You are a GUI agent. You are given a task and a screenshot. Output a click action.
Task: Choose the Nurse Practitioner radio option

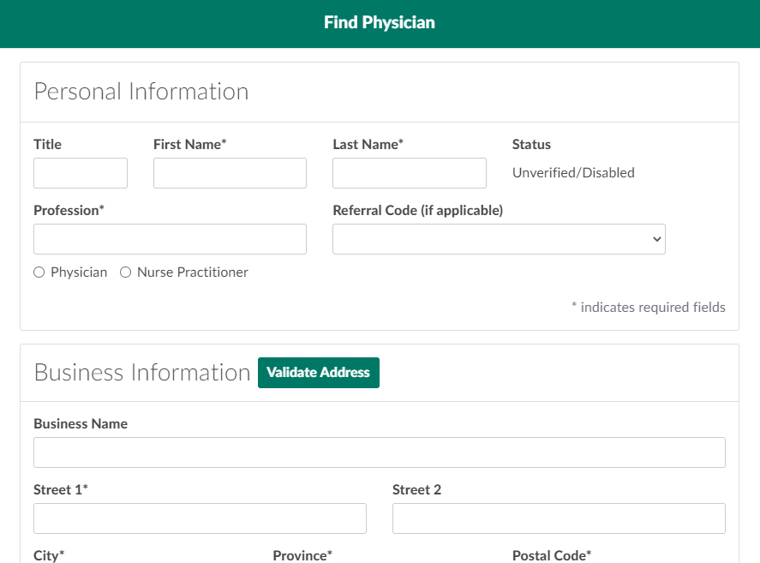[126, 273]
